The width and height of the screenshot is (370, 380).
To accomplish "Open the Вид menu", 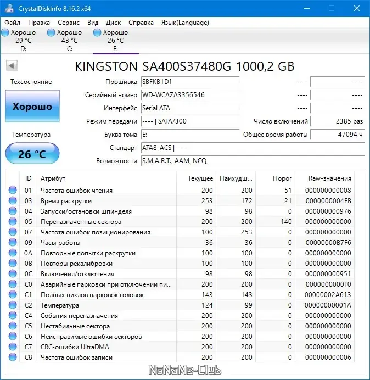I will [93, 23].
